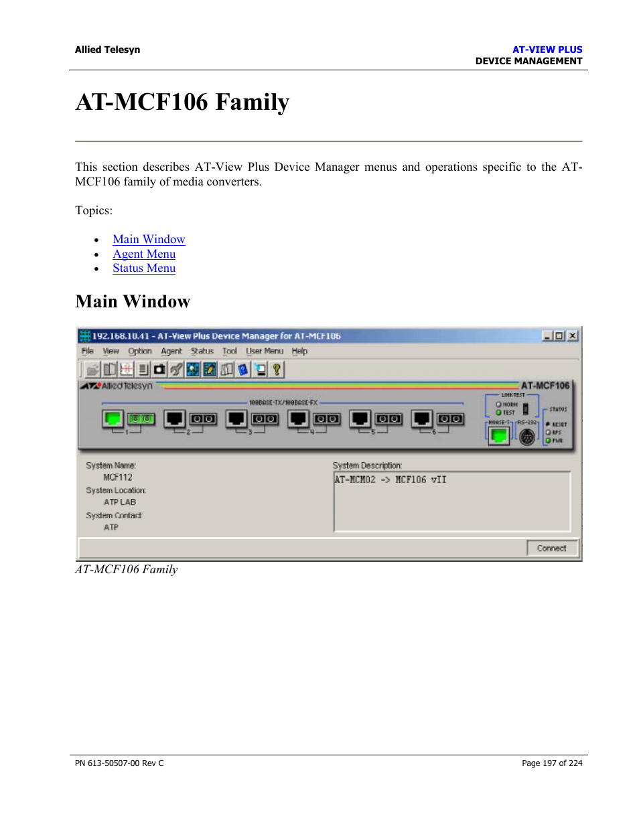This screenshot has width=639, height=827.
Task: Select the black twisted-pair port 6
Action: click(421, 419)
